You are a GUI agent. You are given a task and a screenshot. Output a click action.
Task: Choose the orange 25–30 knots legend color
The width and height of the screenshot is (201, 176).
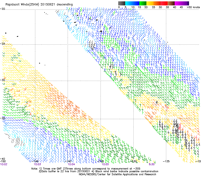coord(157,3)
